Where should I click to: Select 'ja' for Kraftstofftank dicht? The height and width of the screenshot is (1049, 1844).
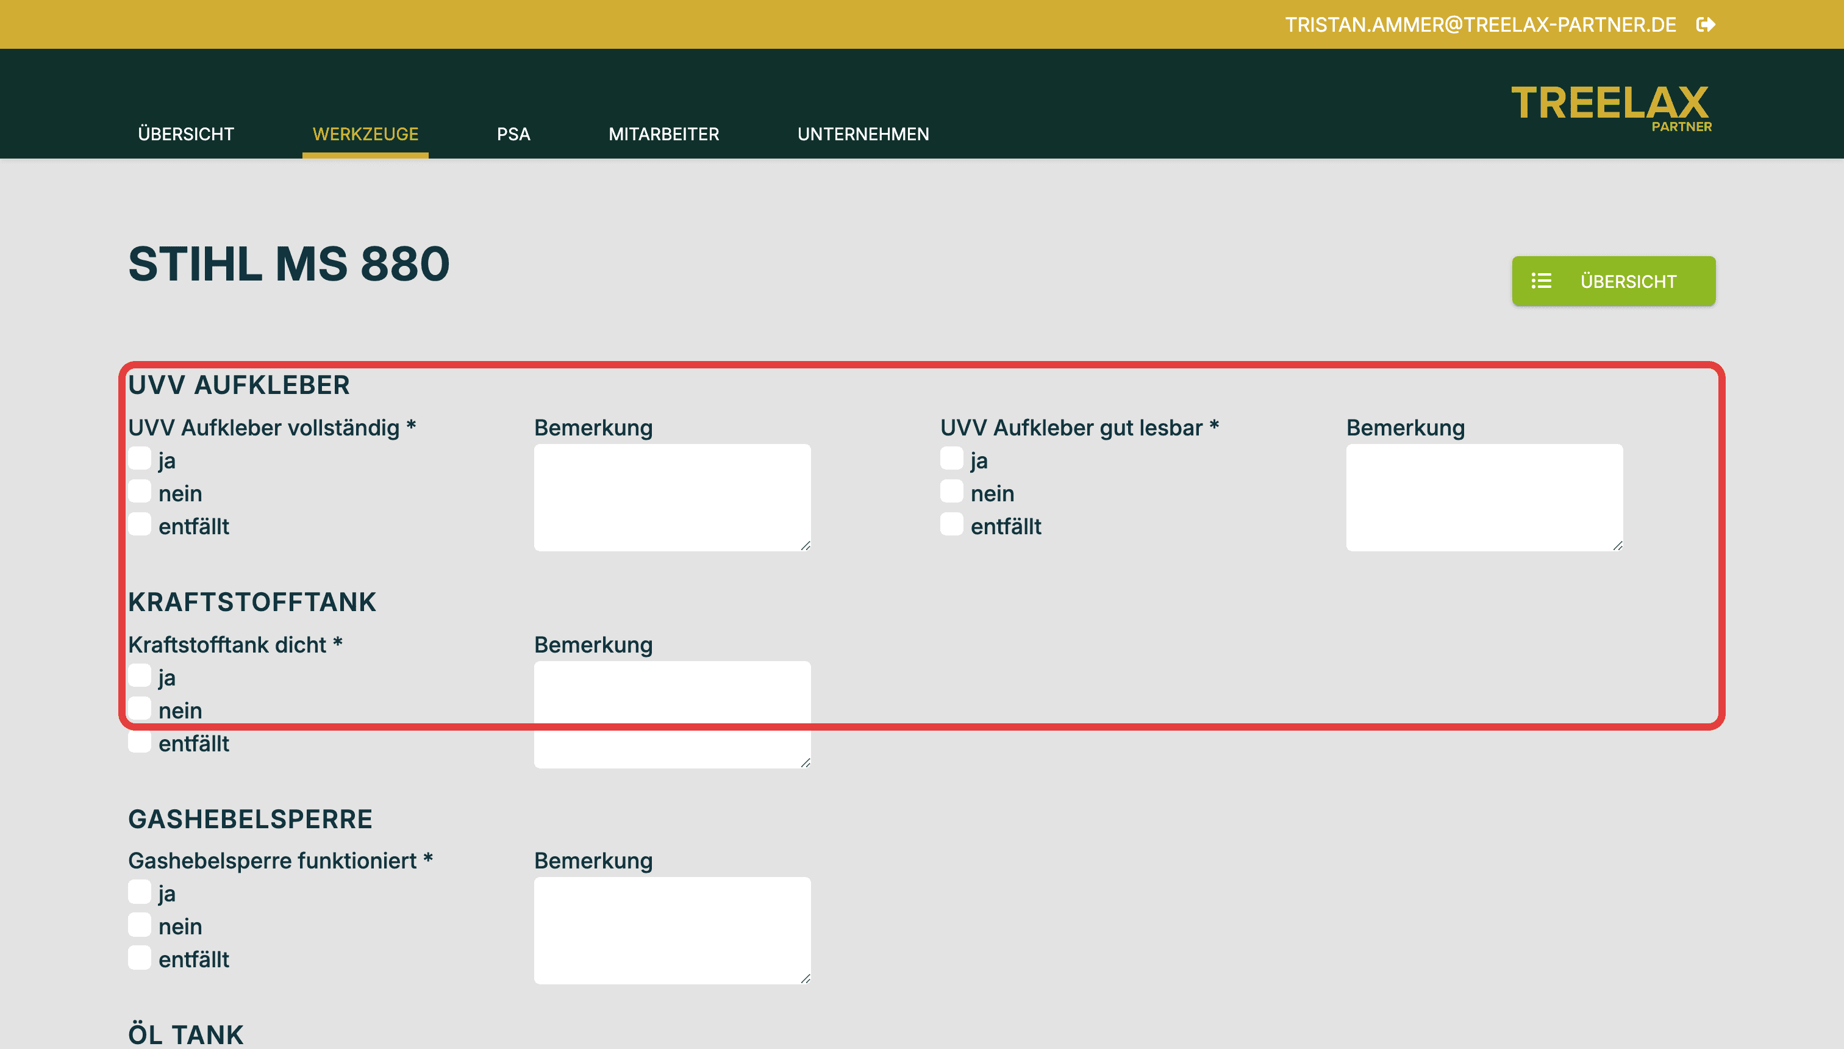pos(140,676)
